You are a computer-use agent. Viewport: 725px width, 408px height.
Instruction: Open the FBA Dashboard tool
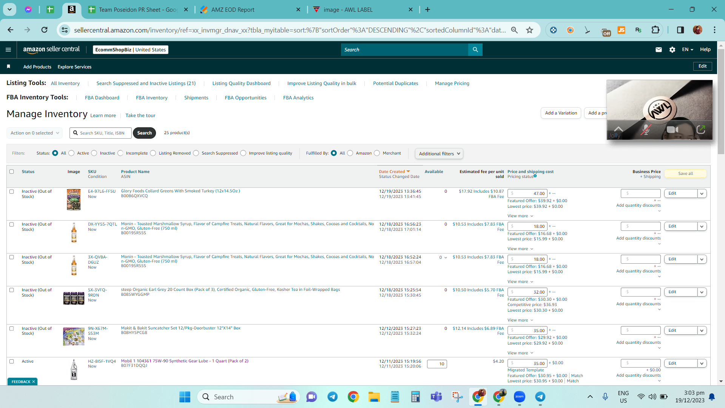(x=102, y=97)
